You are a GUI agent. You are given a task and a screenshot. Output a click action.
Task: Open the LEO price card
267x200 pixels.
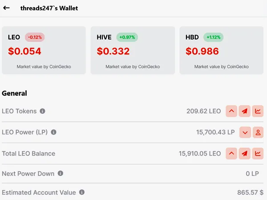44,50
